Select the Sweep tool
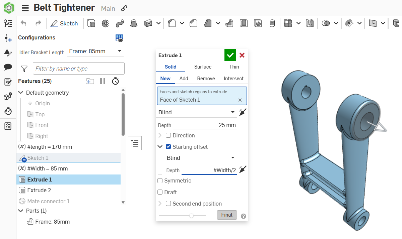 (120, 23)
